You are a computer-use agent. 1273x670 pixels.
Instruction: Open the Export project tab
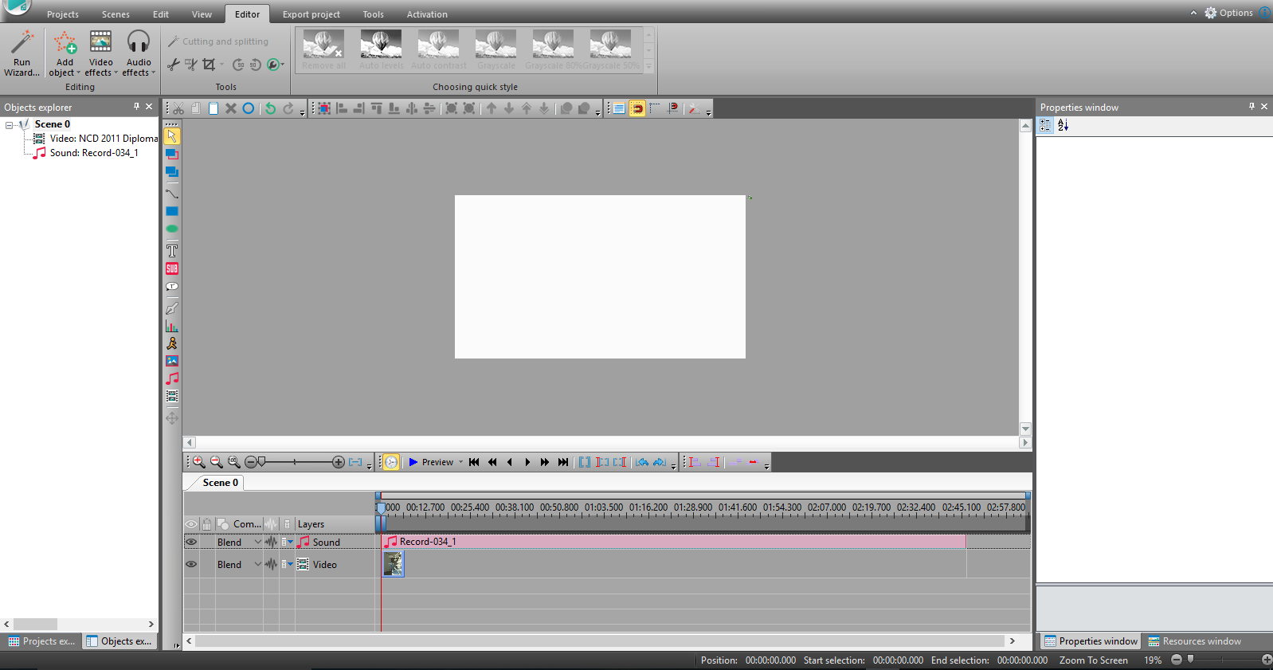(311, 14)
